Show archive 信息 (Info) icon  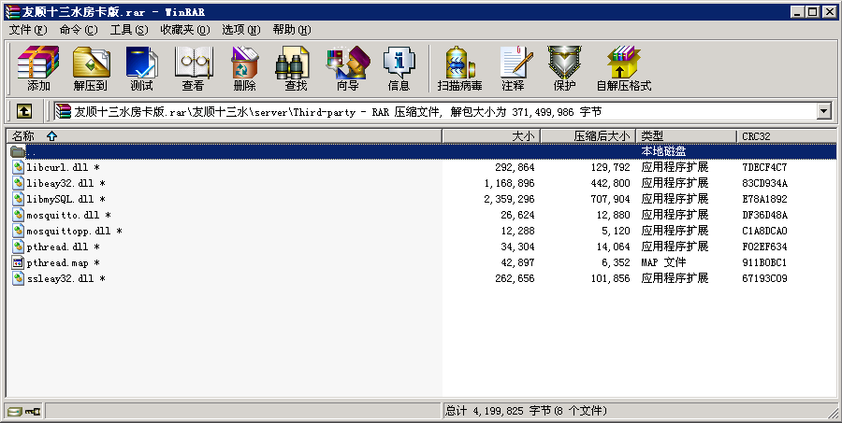[399, 69]
